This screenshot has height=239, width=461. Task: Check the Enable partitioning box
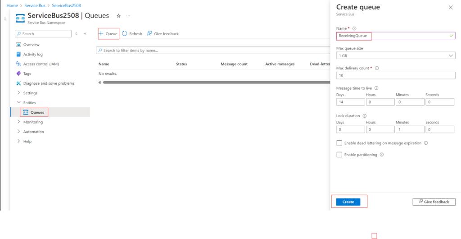click(x=339, y=155)
